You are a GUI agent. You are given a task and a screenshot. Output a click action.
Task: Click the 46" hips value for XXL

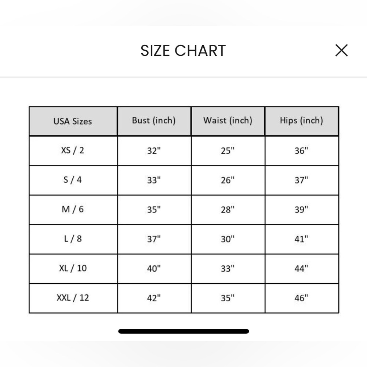coord(302,298)
